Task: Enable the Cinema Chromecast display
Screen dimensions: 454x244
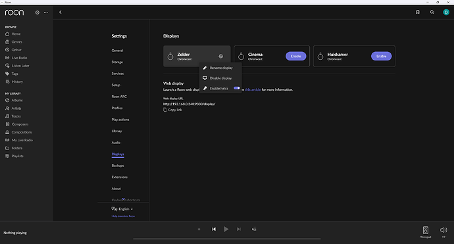Action: tap(296, 56)
